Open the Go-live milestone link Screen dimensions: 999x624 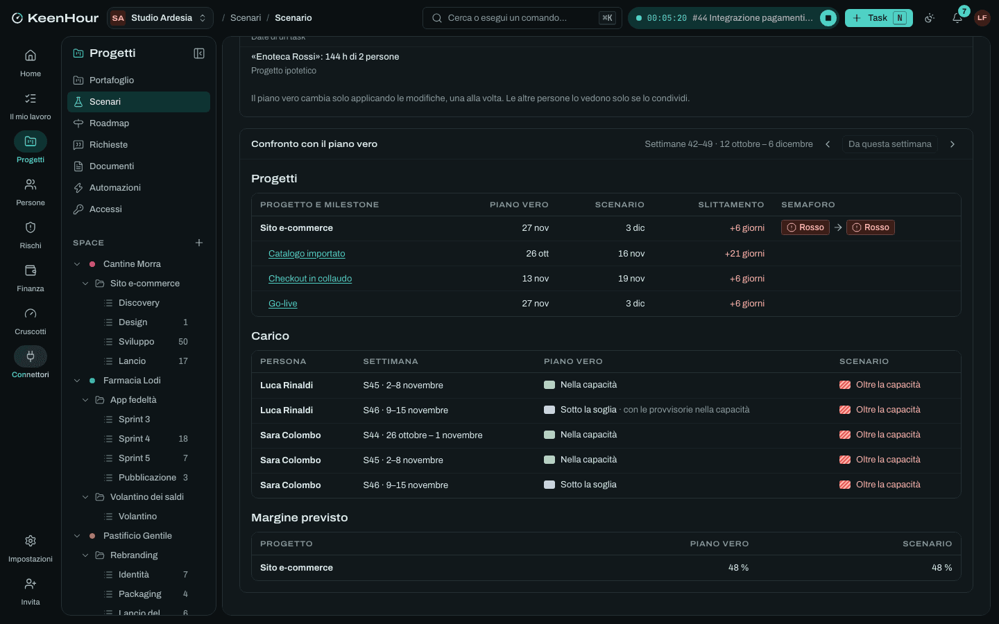point(283,304)
